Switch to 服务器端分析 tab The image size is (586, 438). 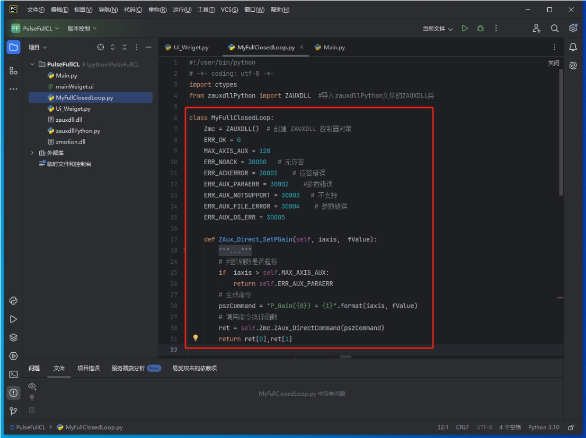pyautogui.click(x=136, y=368)
